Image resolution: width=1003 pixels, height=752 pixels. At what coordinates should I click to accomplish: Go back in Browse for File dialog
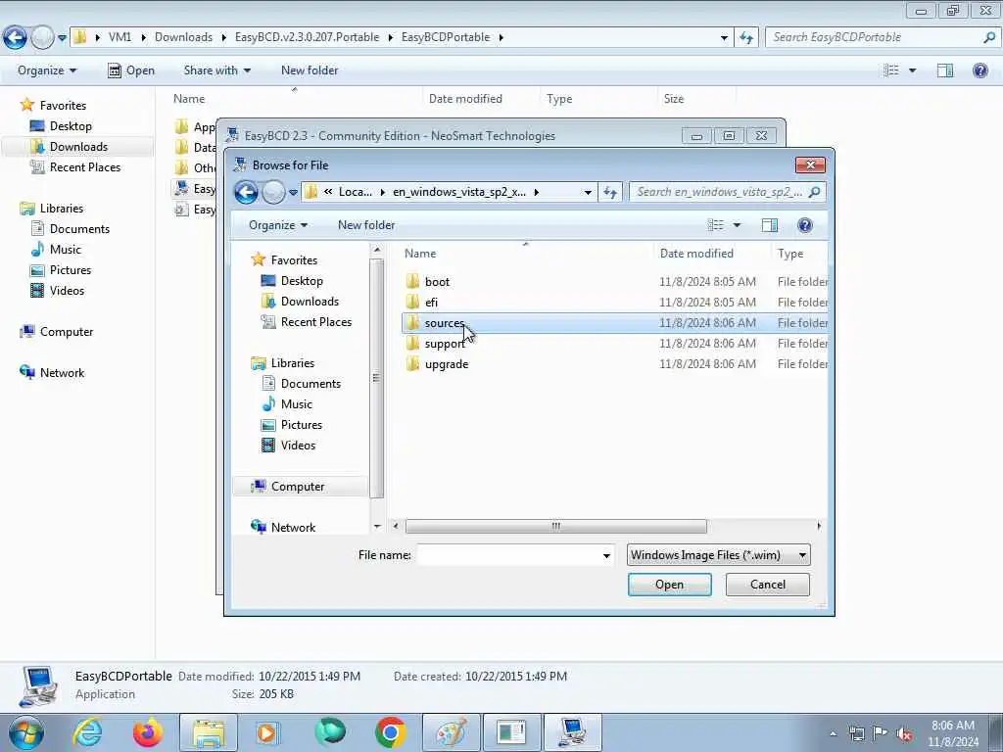click(x=246, y=192)
